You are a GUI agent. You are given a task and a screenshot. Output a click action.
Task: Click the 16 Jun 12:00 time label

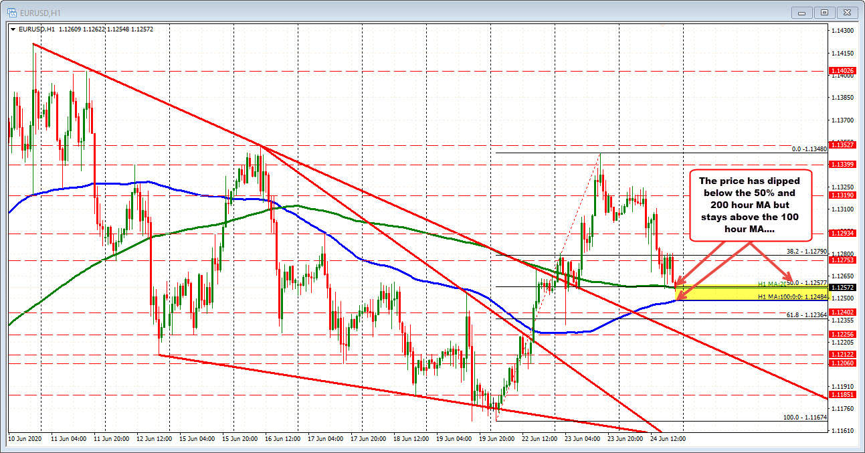[282, 439]
